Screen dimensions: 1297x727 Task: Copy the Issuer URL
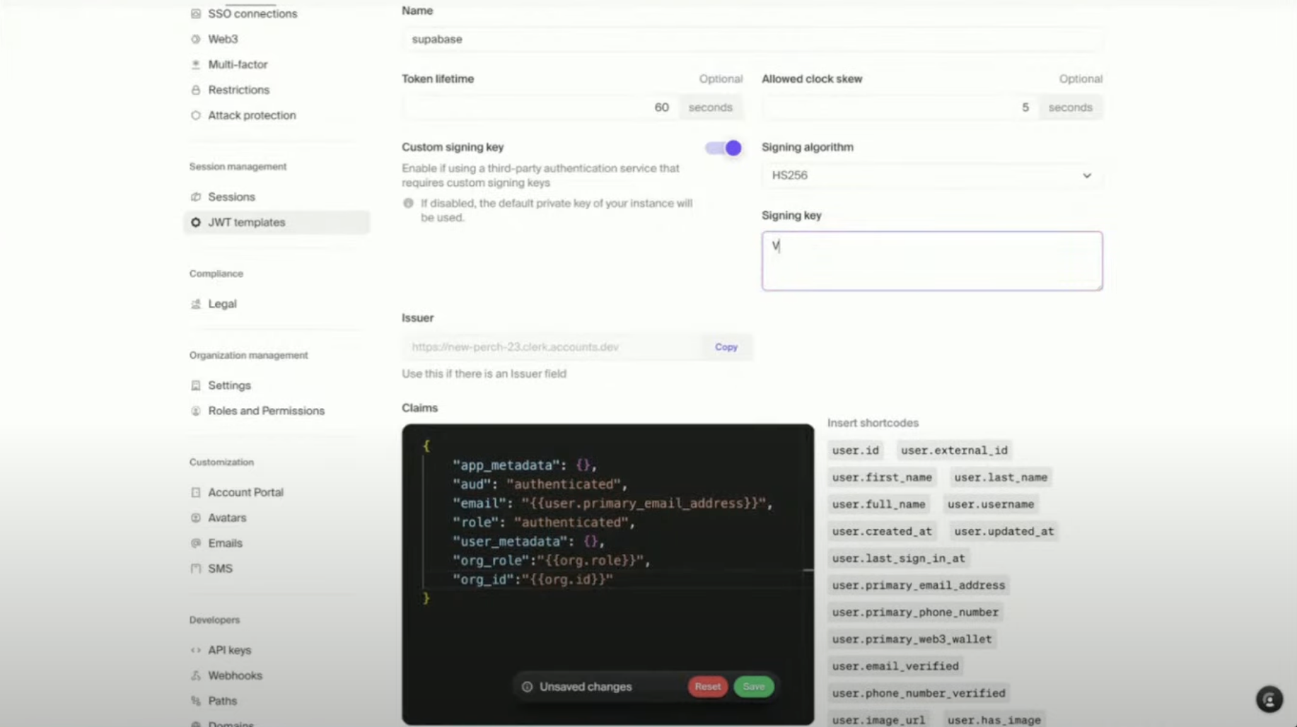(726, 347)
